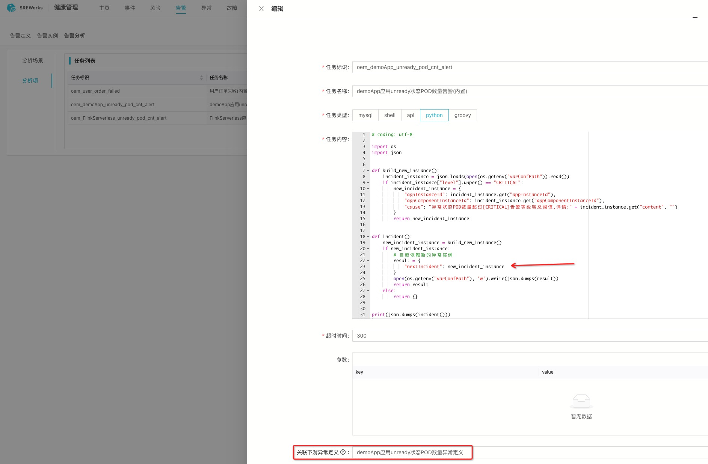Viewport: 708px width, 464px height.
Task: Open the 告警定义 sub-tab
Action: 20,36
